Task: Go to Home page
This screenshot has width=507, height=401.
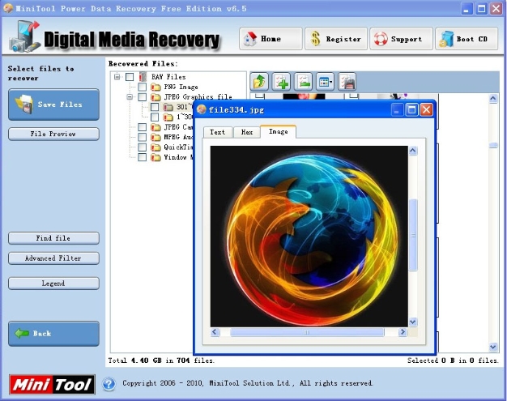Action: pyautogui.click(x=271, y=39)
